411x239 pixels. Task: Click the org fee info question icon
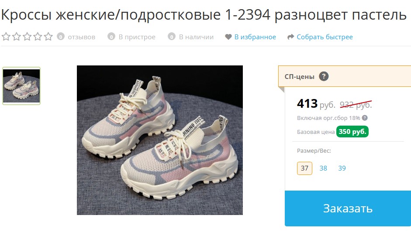tap(365, 118)
